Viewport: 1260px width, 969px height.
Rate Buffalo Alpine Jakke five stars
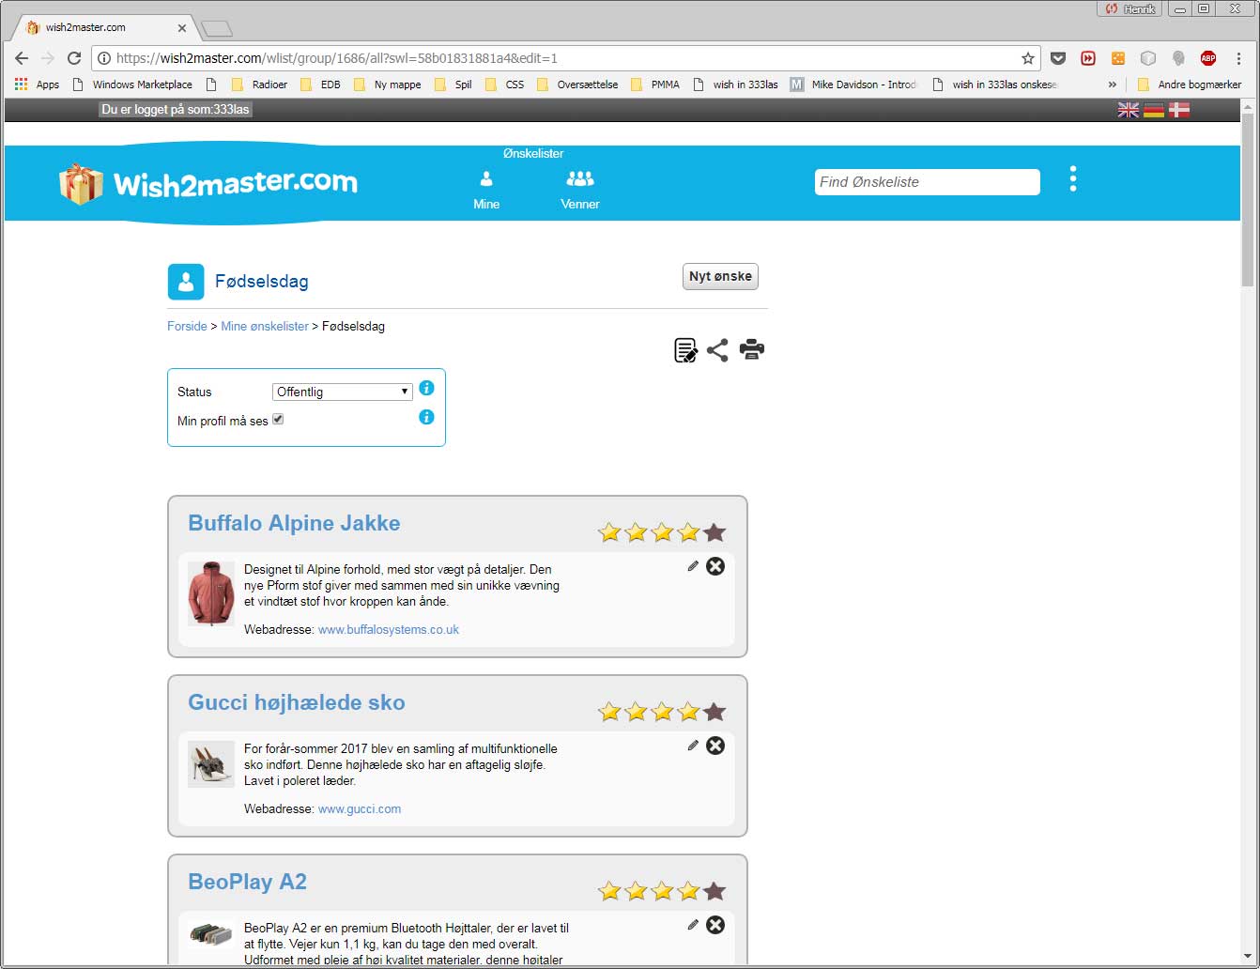point(715,532)
